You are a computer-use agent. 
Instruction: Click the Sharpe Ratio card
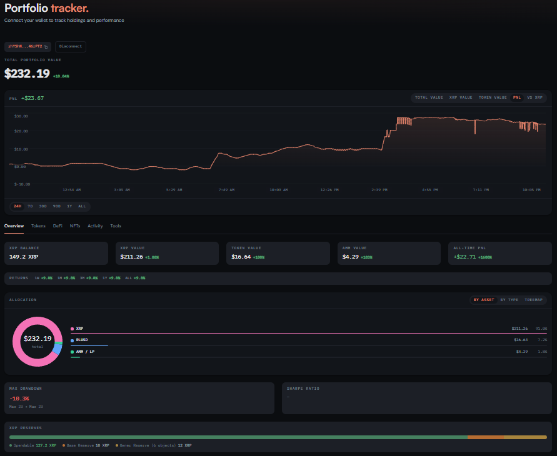coord(417,398)
